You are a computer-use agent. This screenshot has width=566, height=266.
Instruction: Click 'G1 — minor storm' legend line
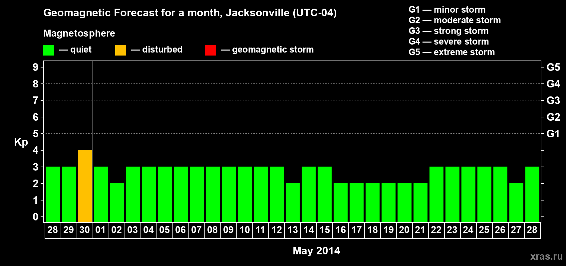pos(447,10)
